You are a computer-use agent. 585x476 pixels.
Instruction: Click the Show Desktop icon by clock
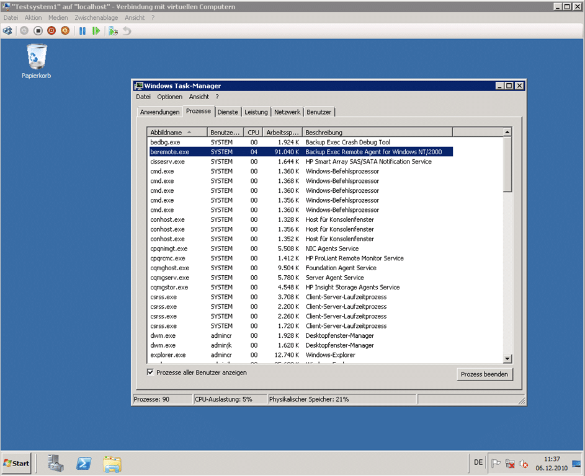point(576,464)
